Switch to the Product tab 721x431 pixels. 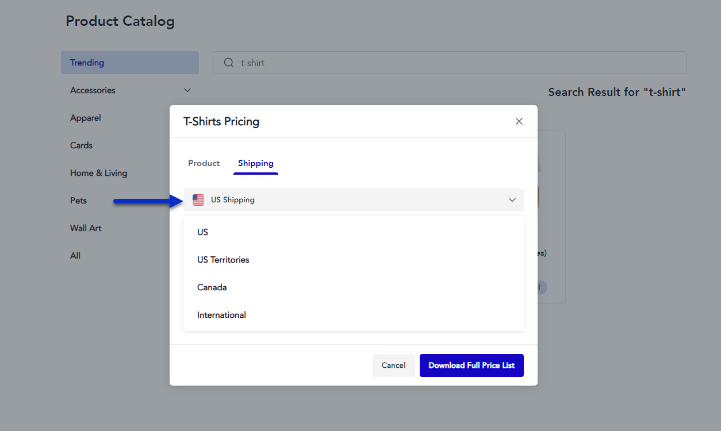pos(204,163)
